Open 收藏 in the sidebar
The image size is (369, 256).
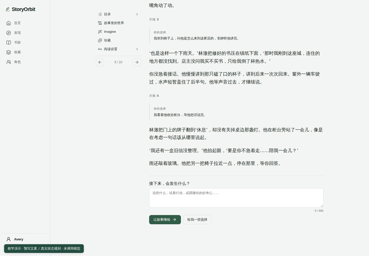pyautogui.click(x=25, y=52)
